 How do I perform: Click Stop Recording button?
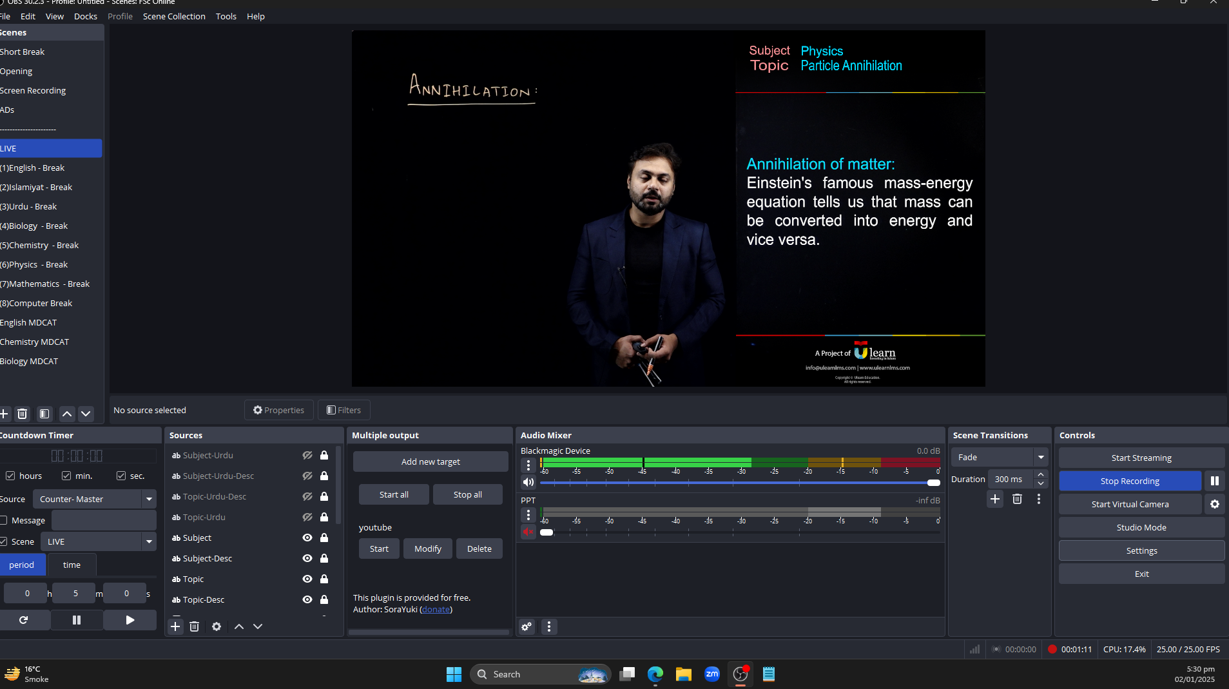tap(1130, 481)
